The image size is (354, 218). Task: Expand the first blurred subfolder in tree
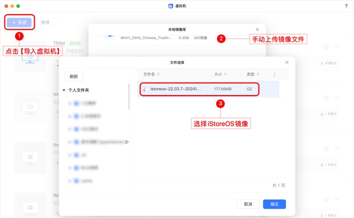[x=70, y=103]
